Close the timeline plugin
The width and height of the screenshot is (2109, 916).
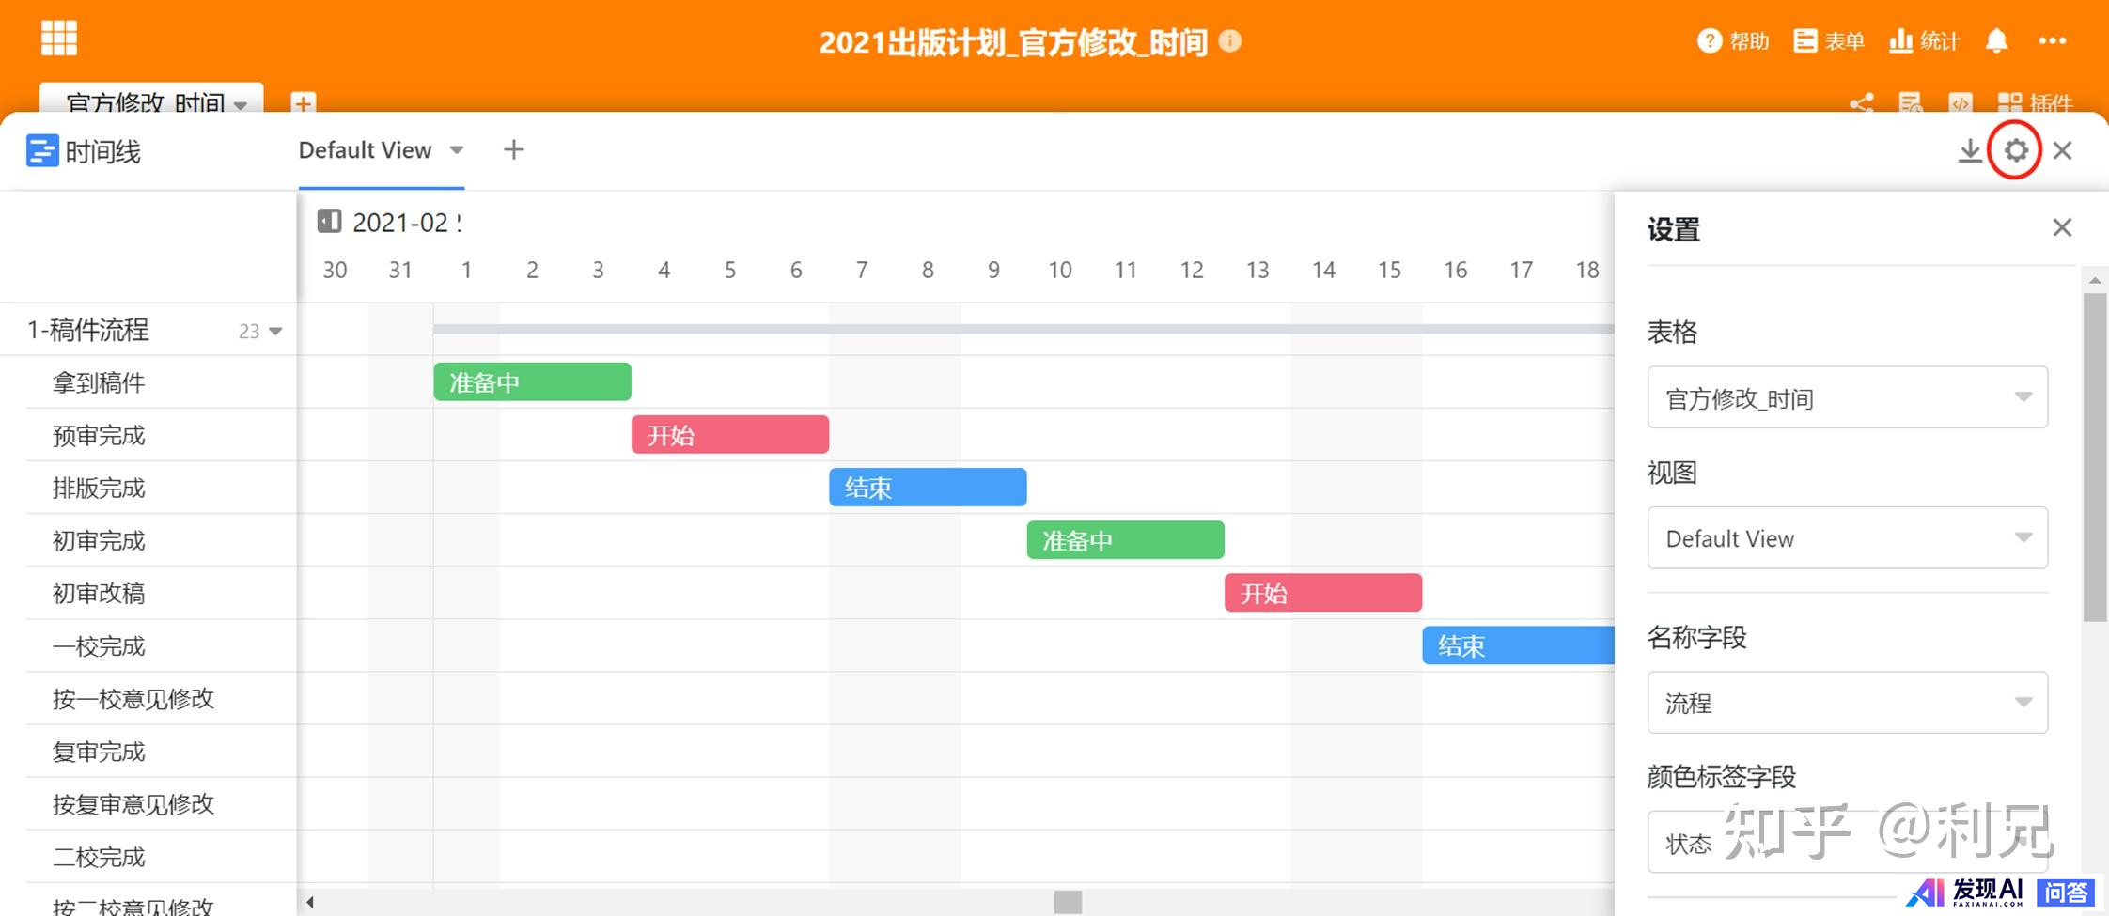point(2063,150)
